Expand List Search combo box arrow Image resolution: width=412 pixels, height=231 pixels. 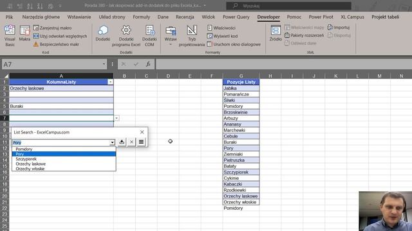[x=112, y=142]
